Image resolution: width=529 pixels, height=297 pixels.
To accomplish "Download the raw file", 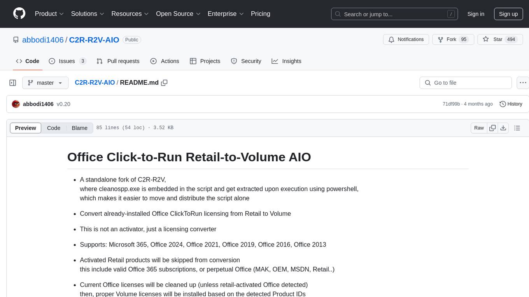I will pos(503,128).
